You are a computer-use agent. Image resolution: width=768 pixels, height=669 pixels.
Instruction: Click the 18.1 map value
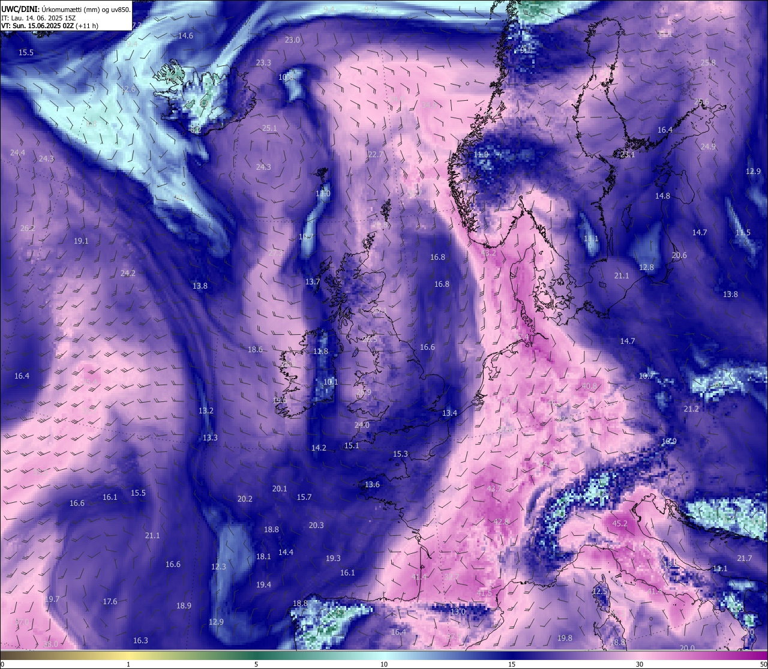pyautogui.click(x=263, y=557)
